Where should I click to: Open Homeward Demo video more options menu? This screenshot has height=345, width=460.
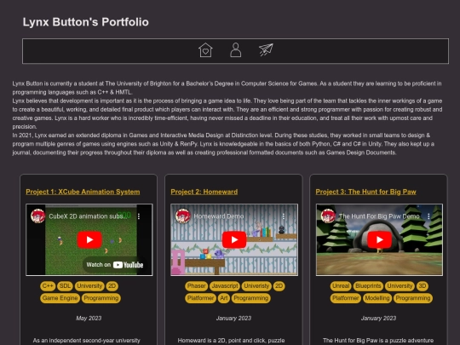(x=284, y=216)
